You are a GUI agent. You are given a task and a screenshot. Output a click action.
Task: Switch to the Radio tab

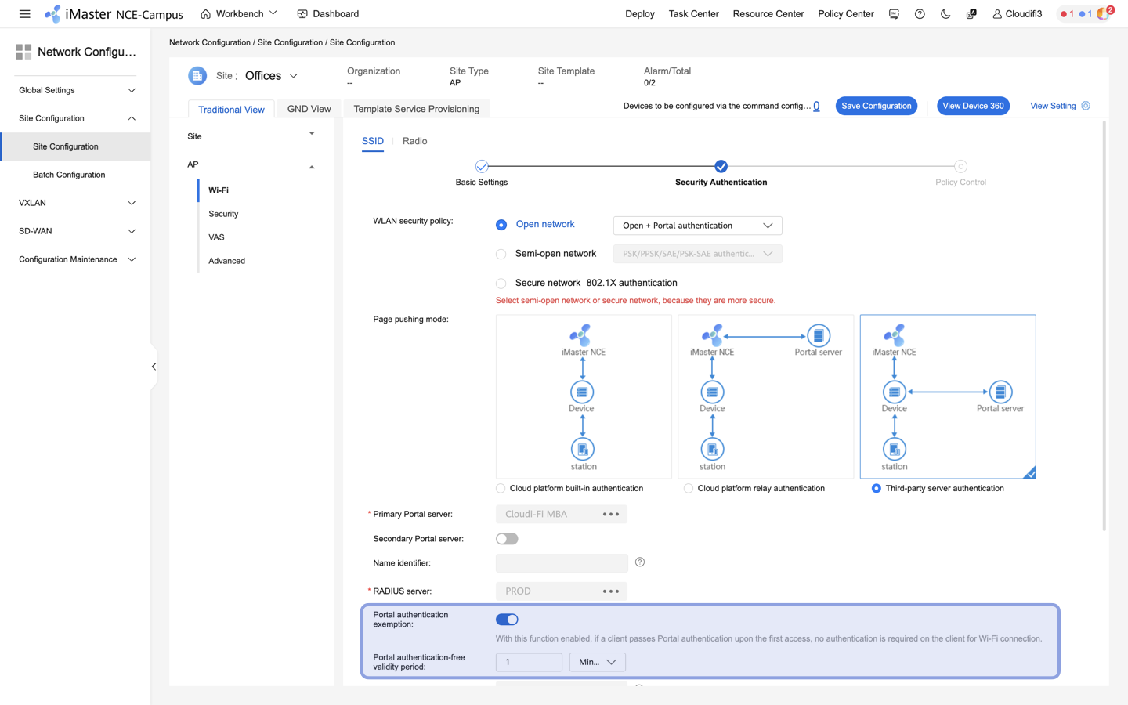(x=414, y=141)
